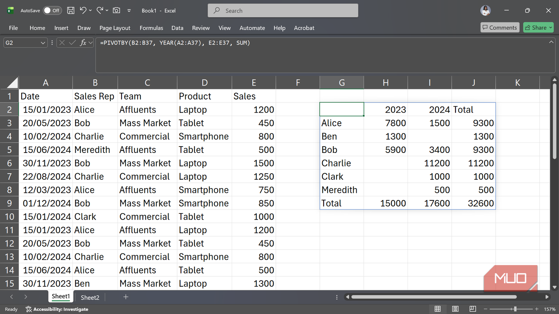This screenshot has height=314, width=559.
Task: Increase zoom using the zoom slider
Action: point(537,309)
